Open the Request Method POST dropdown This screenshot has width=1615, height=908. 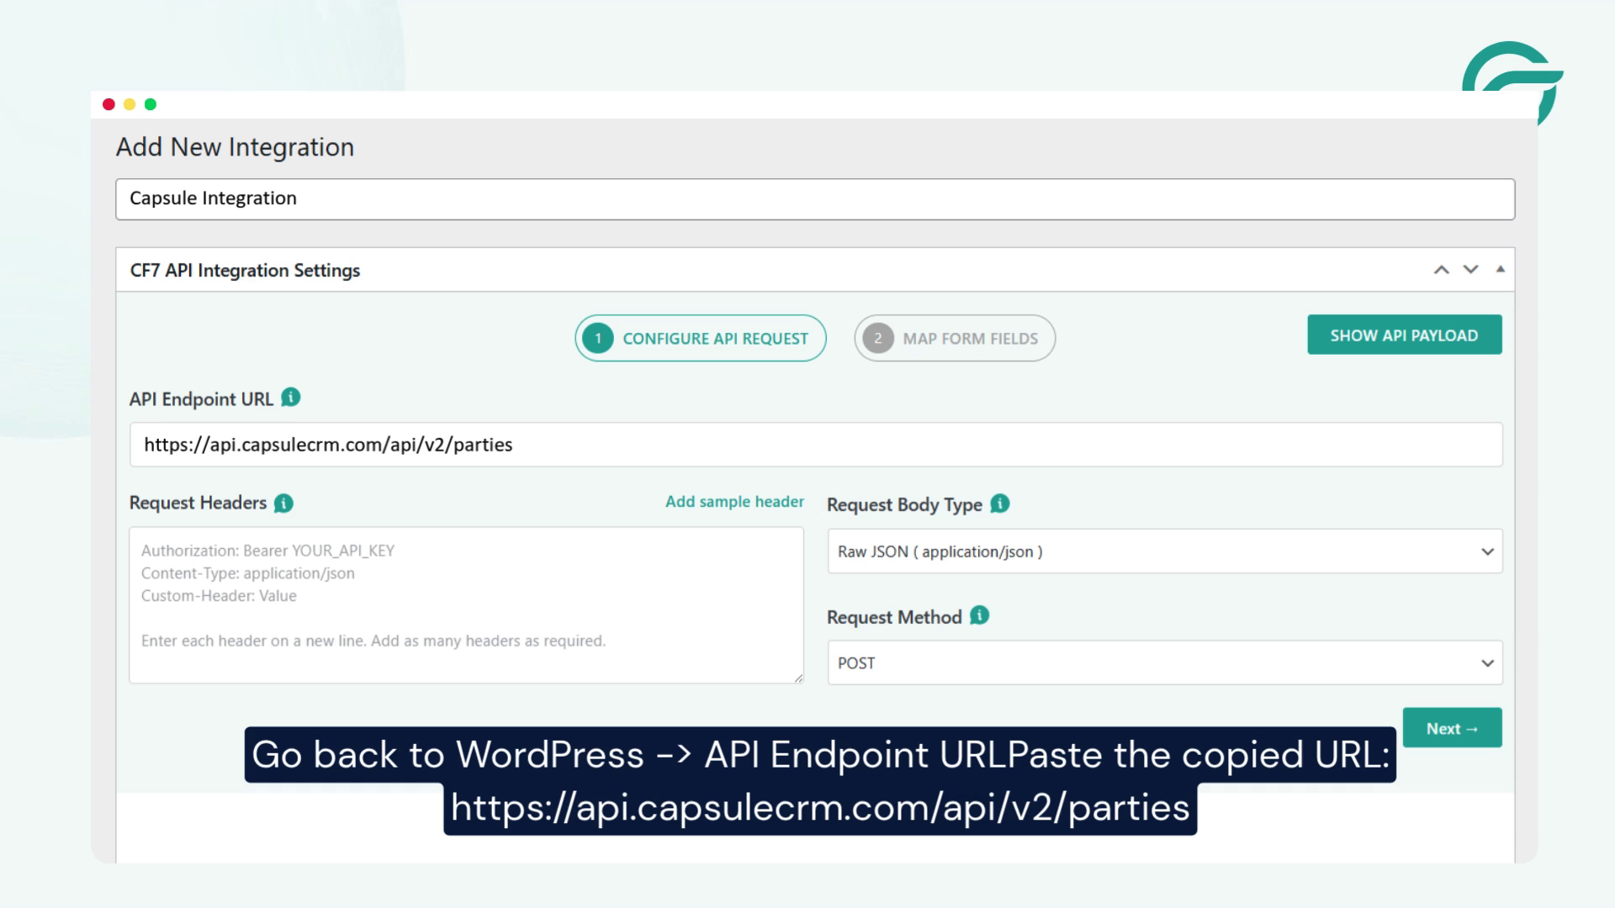coord(1165,663)
